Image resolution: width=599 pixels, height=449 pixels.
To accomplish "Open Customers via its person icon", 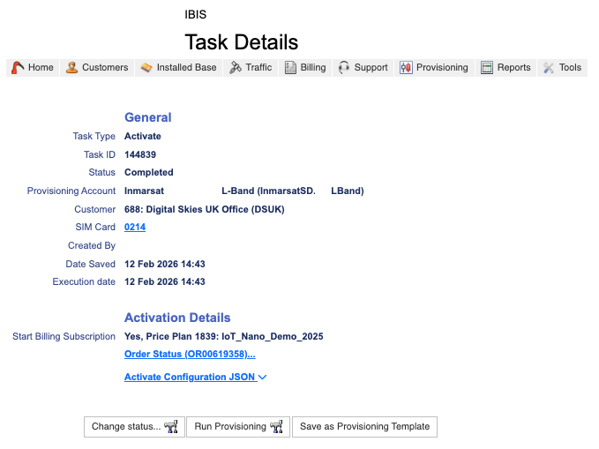I will coord(71,68).
